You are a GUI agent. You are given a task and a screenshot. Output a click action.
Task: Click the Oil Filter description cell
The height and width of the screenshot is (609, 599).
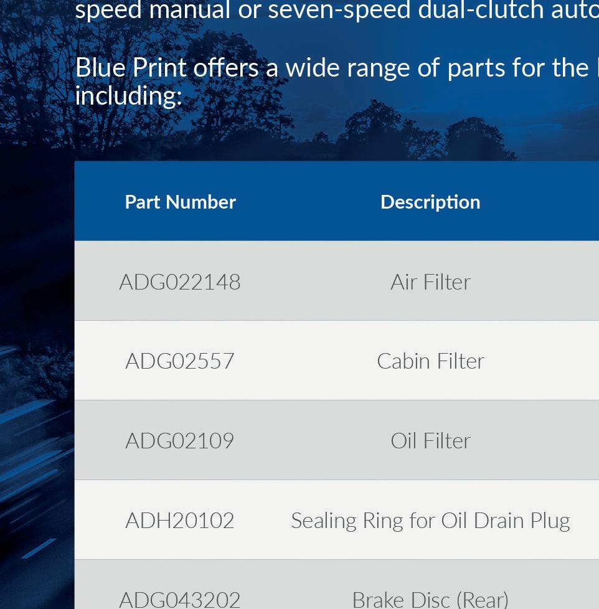pyautogui.click(x=430, y=441)
